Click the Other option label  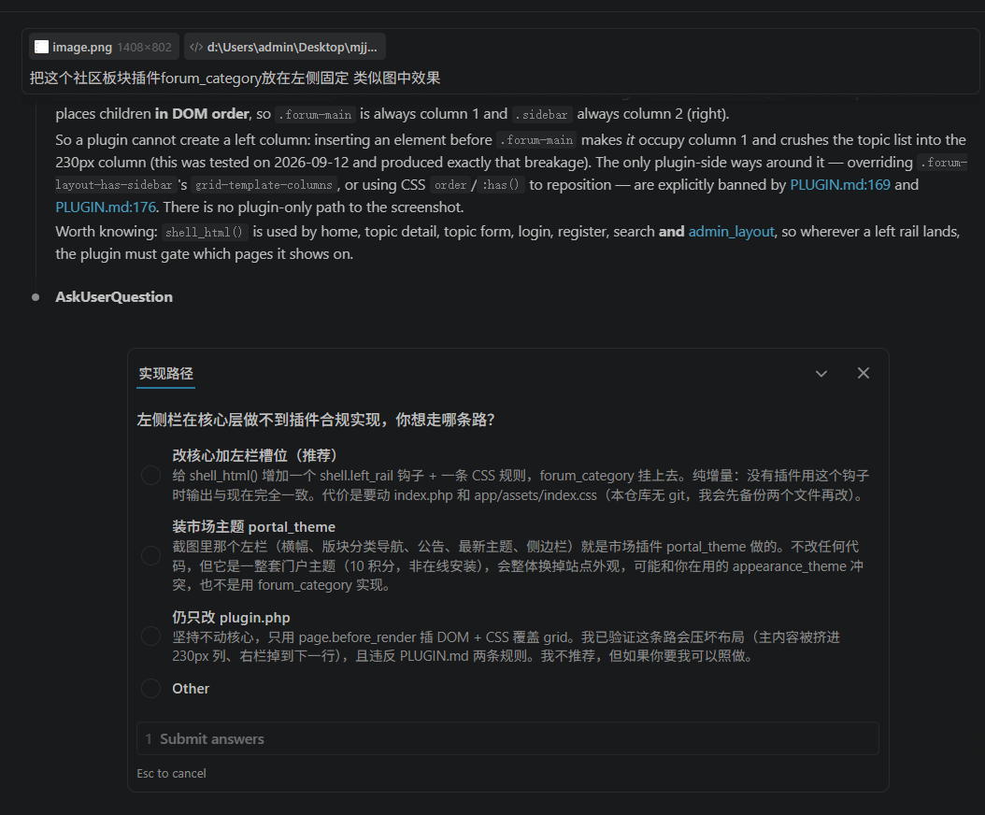click(x=191, y=689)
